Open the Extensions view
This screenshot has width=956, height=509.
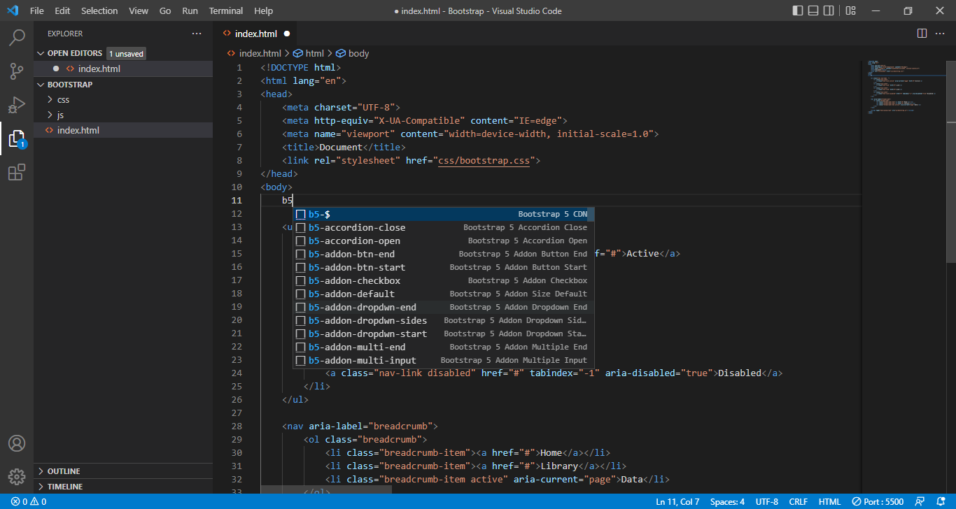pyautogui.click(x=17, y=172)
